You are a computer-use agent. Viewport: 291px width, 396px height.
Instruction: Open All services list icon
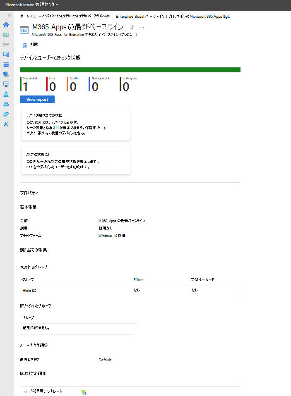6,45
